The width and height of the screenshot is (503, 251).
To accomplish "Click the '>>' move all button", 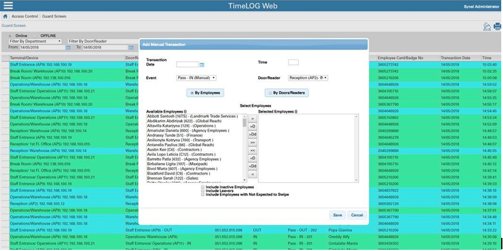I will coord(252,142).
